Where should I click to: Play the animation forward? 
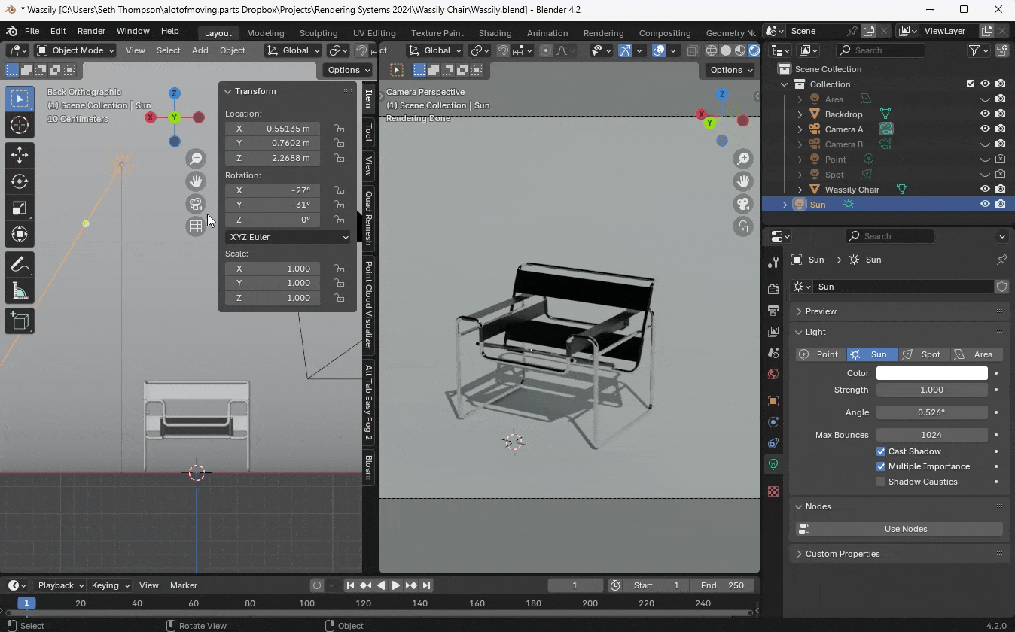[395, 585]
